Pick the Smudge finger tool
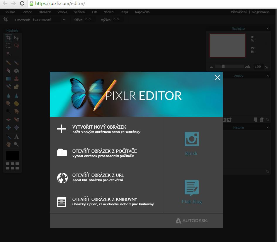277x242 pixels. [x=8, y=104]
